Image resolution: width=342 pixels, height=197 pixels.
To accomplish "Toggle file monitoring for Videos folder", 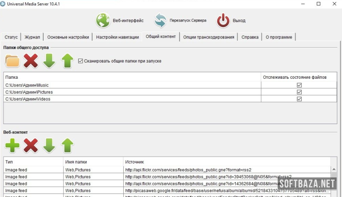I will [x=299, y=99].
